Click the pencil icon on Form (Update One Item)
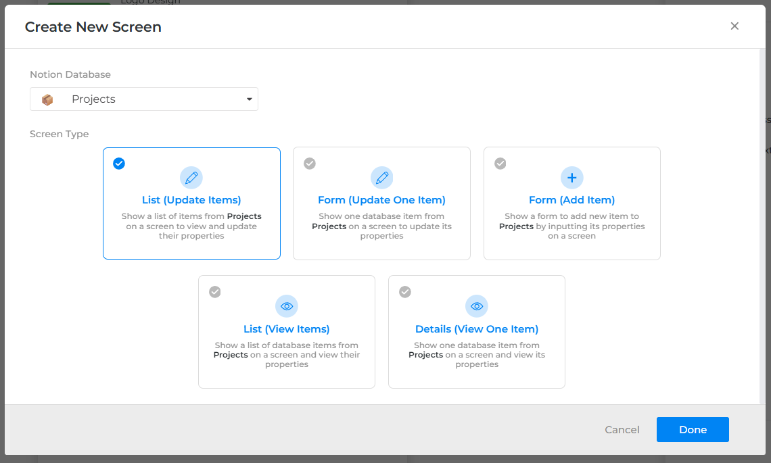The image size is (771, 463). tap(381, 177)
